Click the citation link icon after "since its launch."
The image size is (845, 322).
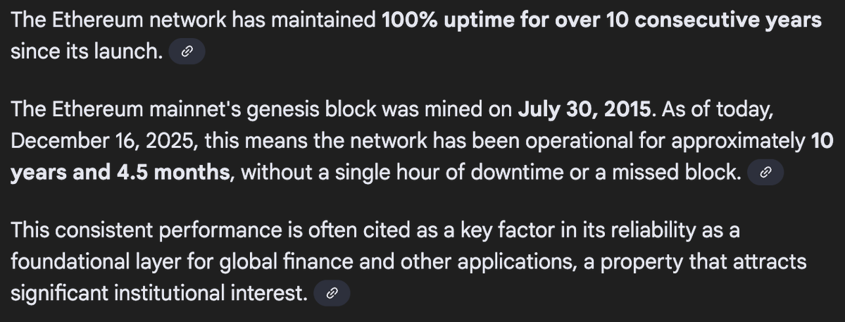pyautogui.click(x=187, y=52)
